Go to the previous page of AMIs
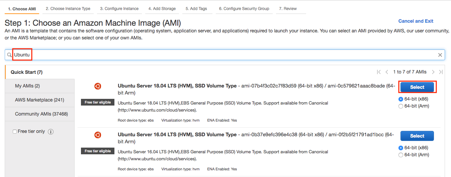Viewport: 451px width, 177px height. point(387,72)
